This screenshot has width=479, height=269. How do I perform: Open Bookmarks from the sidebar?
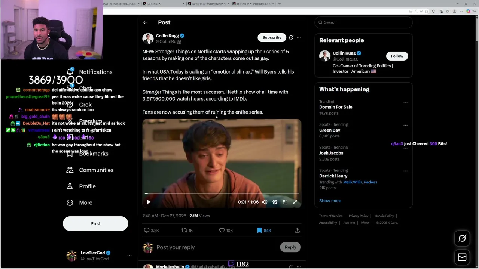(88, 154)
